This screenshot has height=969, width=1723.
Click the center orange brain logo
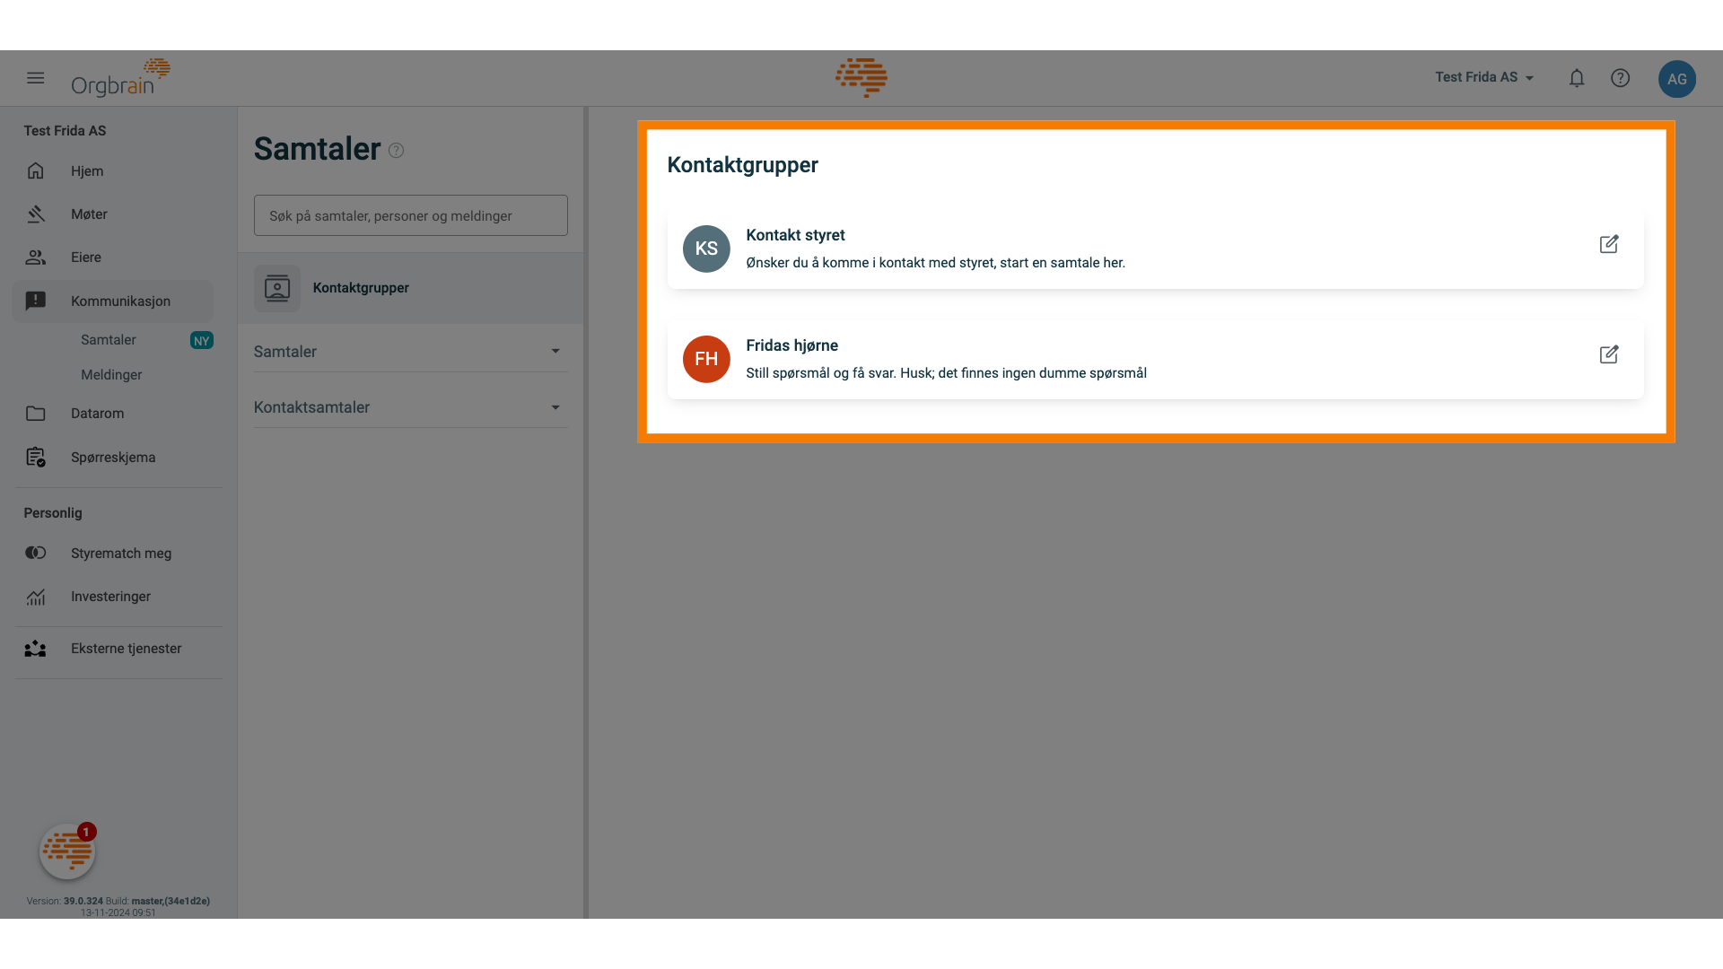(x=861, y=77)
